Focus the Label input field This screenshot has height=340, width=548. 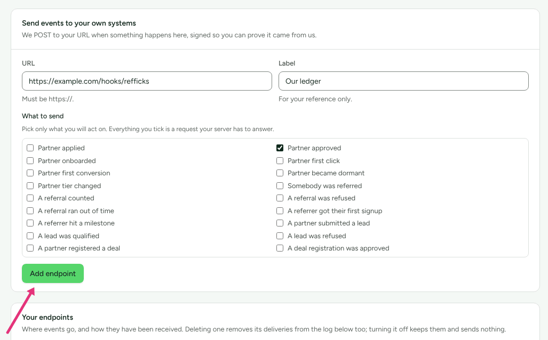coord(403,81)
